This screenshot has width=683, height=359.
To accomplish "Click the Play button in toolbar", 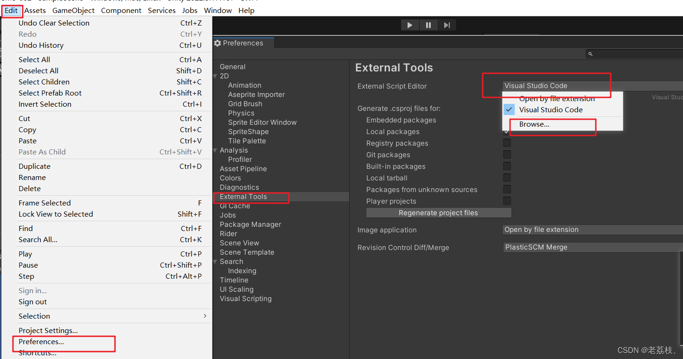I will tap(410, 25).
